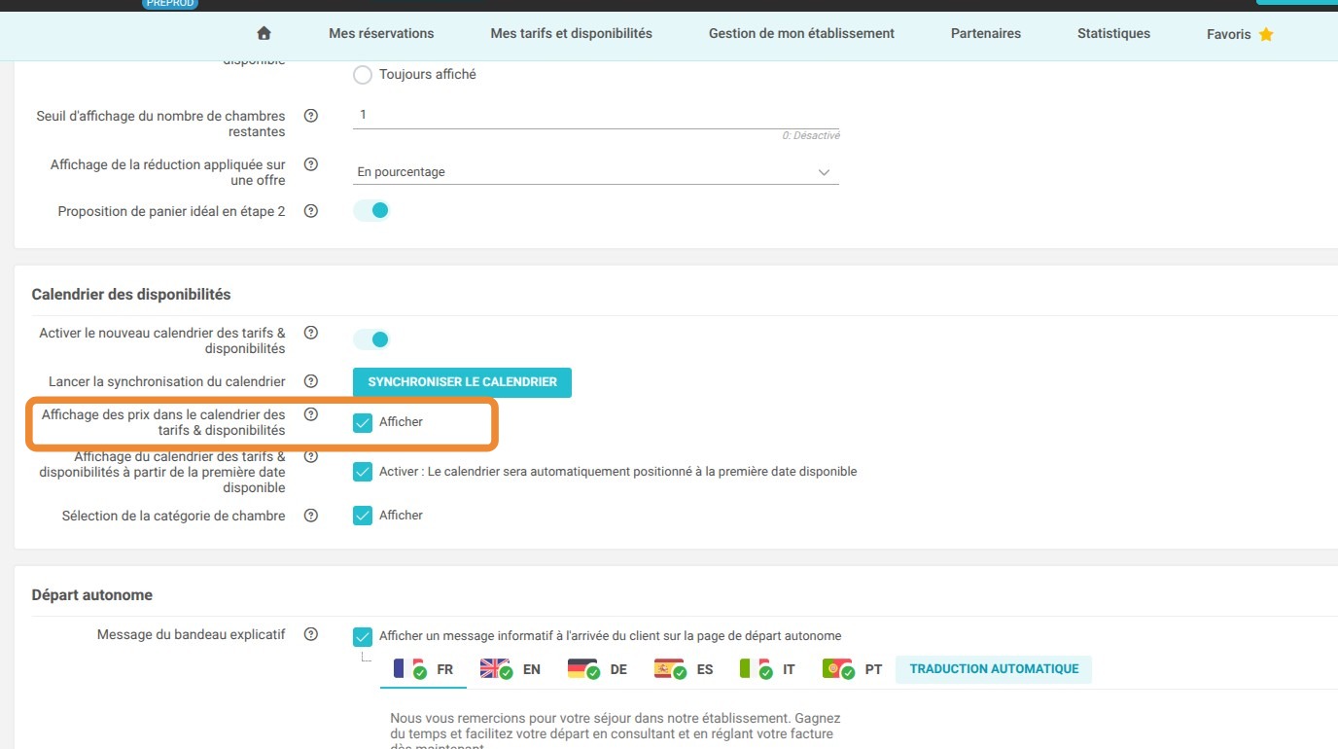1338x749 pixels.
Task: Open Statistiques menu
Action: point(1113,33)
